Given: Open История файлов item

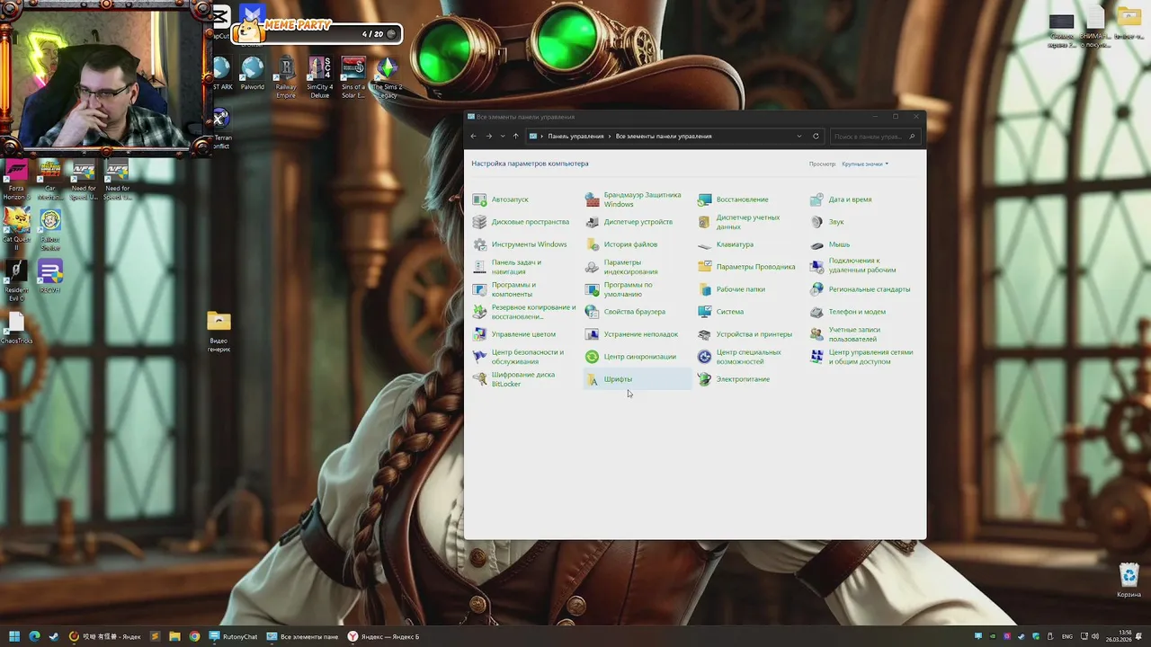Looking at the screenshot, I should click(x=621, y=244).
